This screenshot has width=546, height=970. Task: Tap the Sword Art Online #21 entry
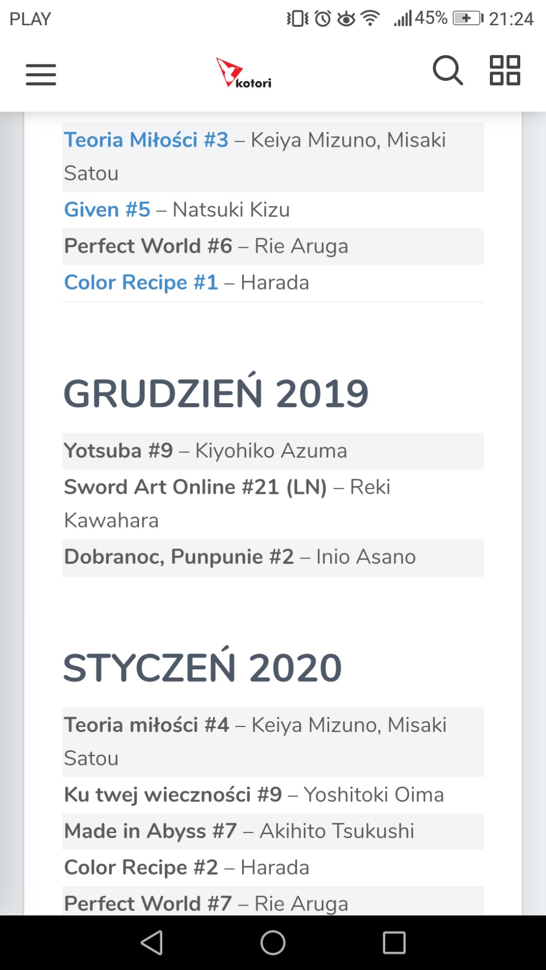(x=195, y=487)
